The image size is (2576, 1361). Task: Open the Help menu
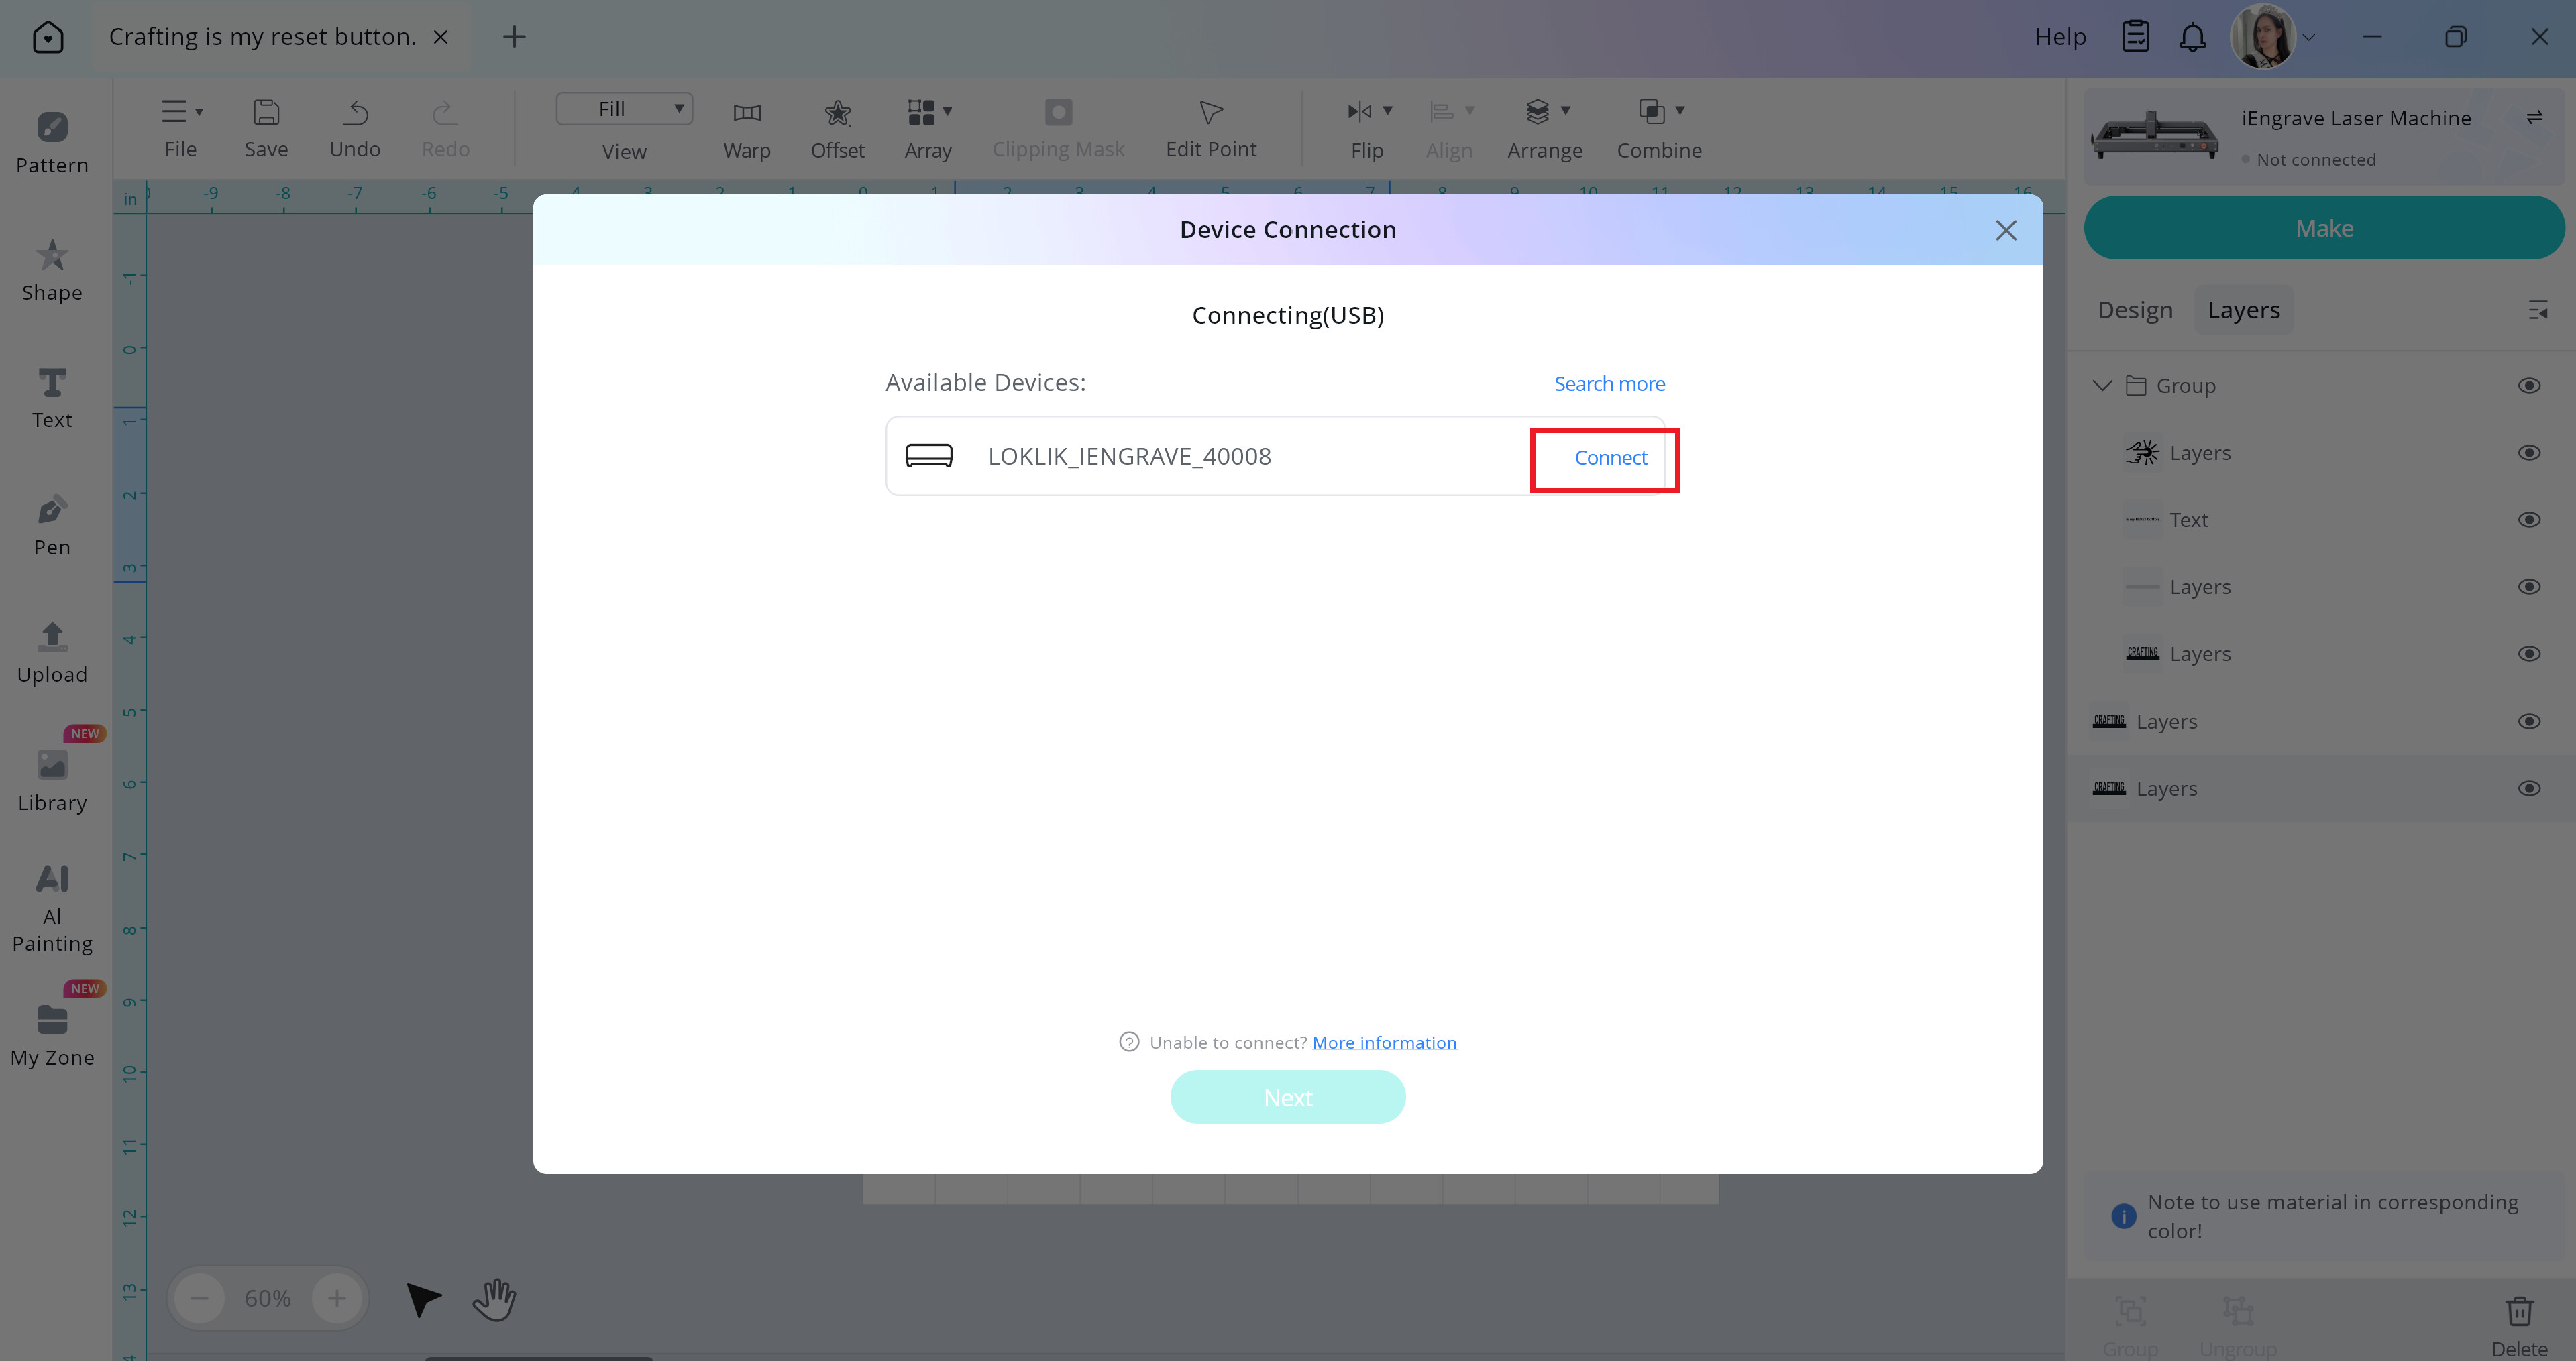point(2060,37)
